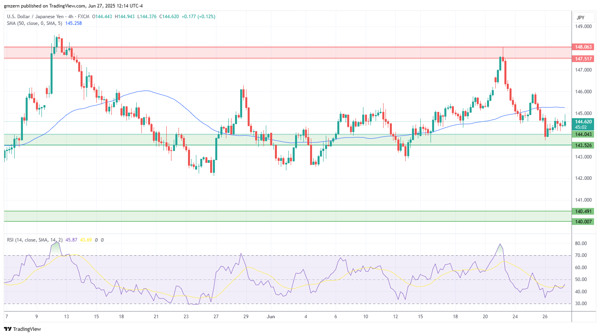Click the 140.007 price label
This screenshot has width=600, height=336.
583,222
